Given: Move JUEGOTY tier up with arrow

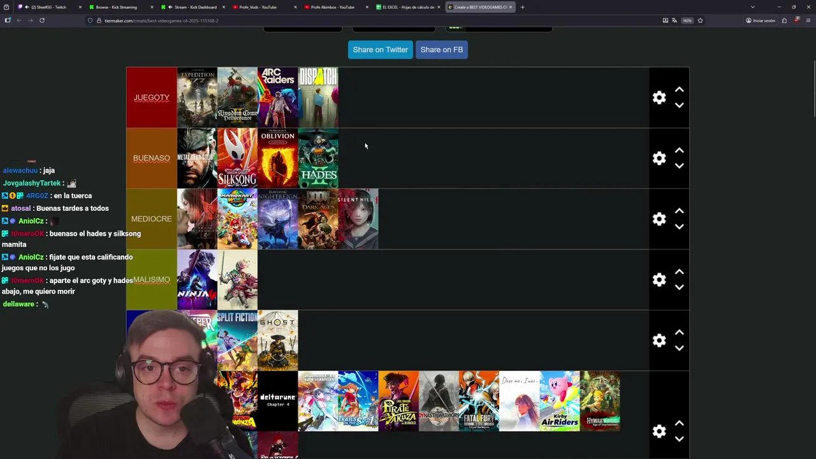Looking at the screenshot, I should pyautogui.click(x=680, y=90).
